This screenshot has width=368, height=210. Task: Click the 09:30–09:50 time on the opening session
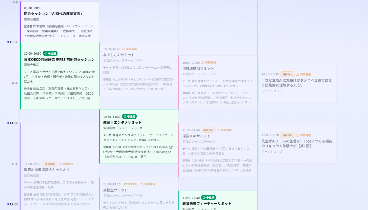(33, 8)
